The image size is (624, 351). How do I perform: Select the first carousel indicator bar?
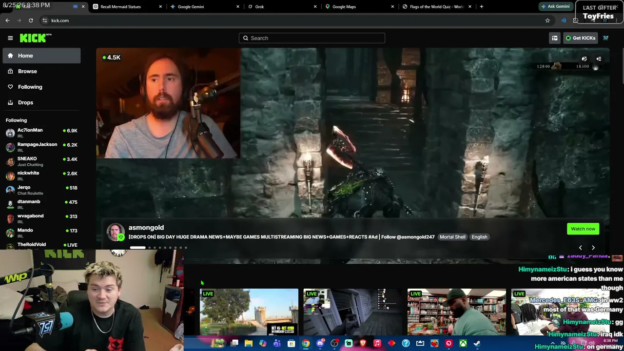[x=137, y=248]
